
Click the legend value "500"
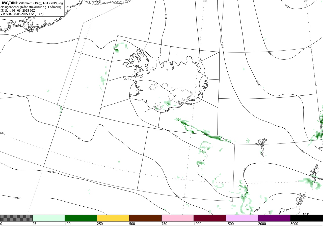(x=132, y=224)
